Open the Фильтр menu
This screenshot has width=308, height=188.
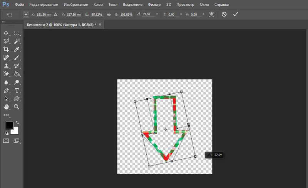pyautogui.click(x=154, y=5)
